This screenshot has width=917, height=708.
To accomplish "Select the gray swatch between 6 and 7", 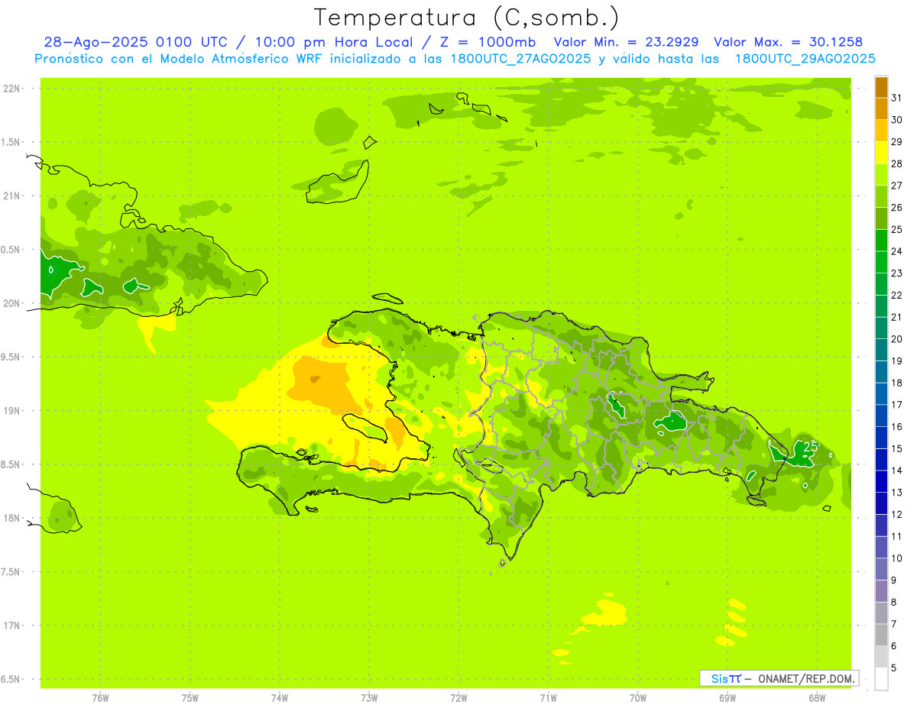I will (x=881, y=635).
